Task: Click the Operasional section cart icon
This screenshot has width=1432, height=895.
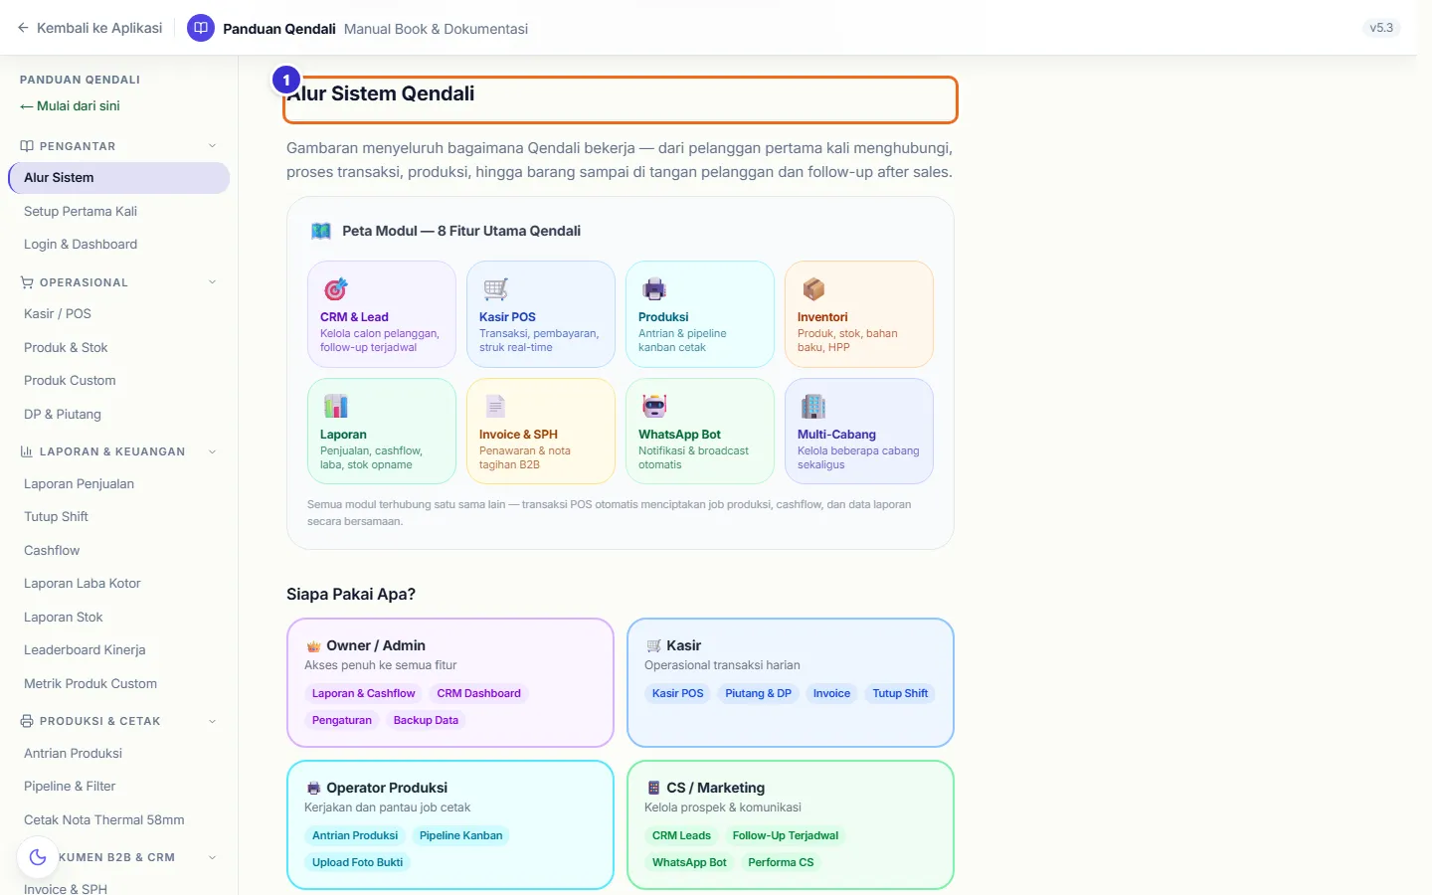Action: point(27,282)
